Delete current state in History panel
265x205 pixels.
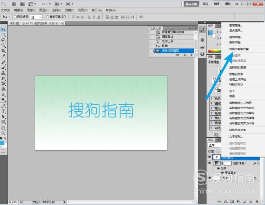[x=191, y=55]
